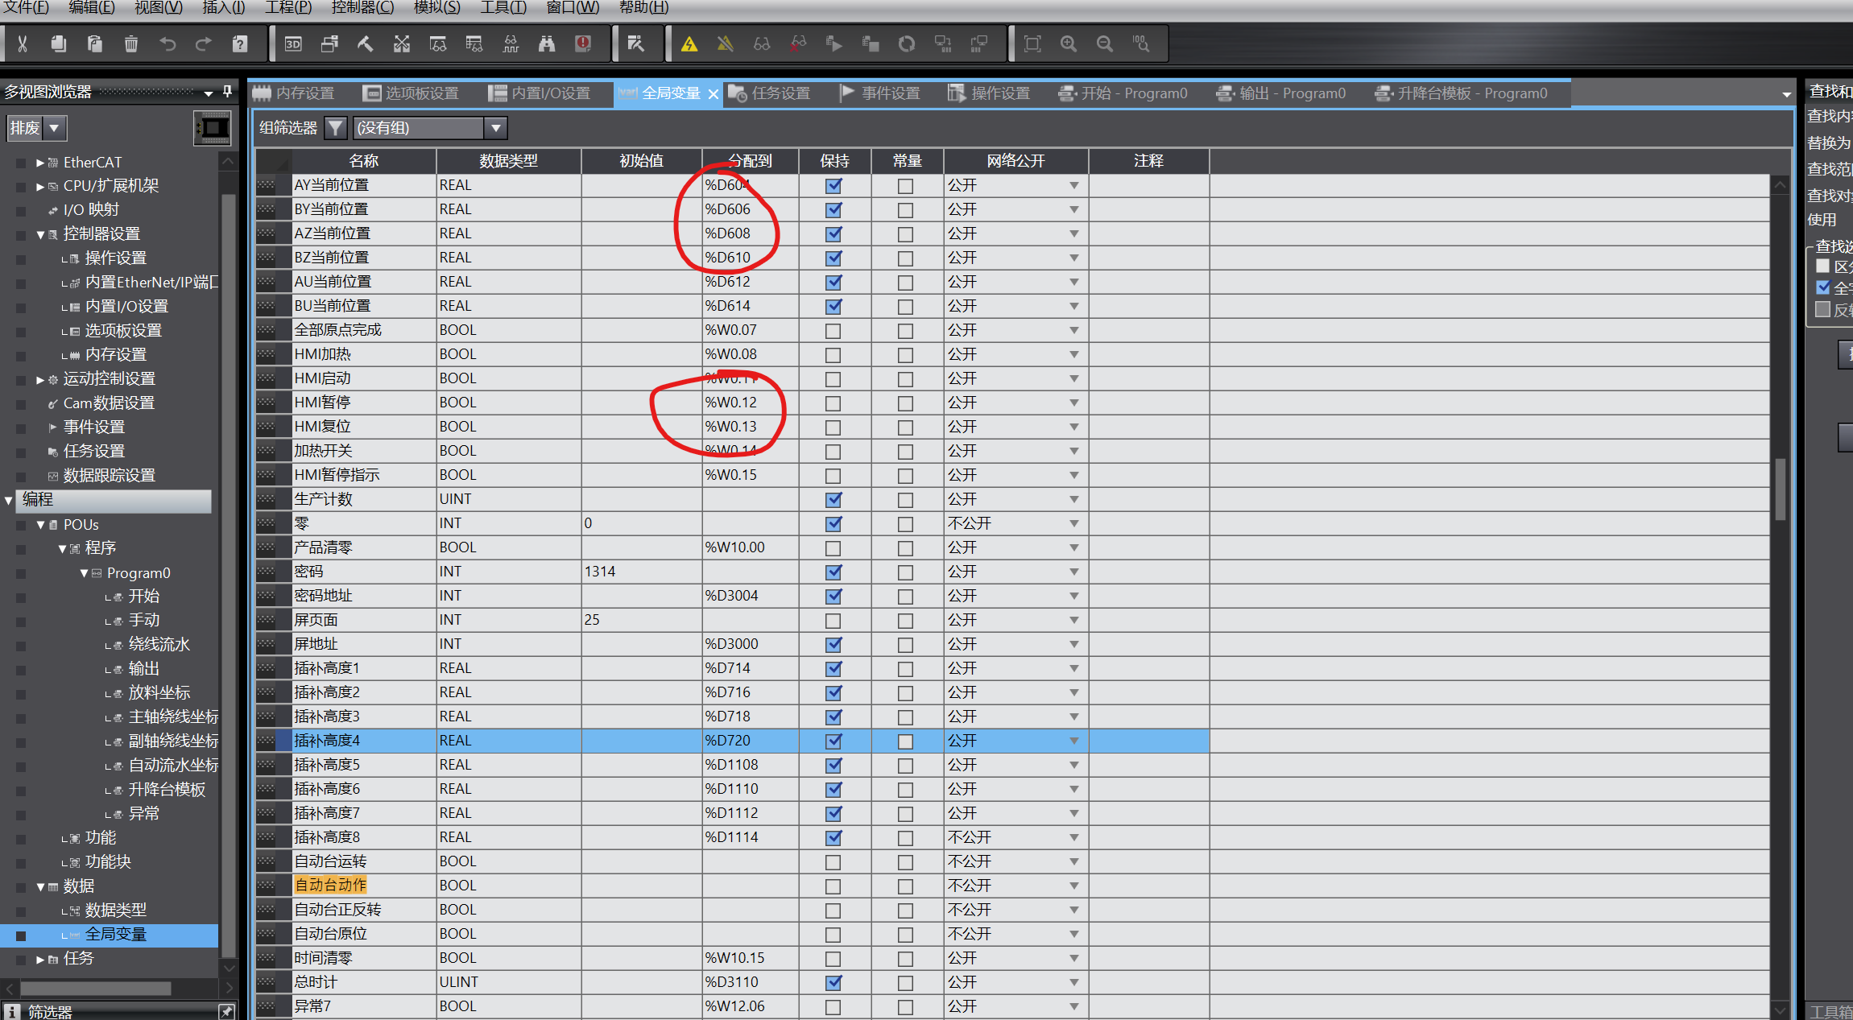This screenshot has height=1020, width=1853.
Task: Check the 常量 checkbox for 密码 row
Action: [906, 572]
